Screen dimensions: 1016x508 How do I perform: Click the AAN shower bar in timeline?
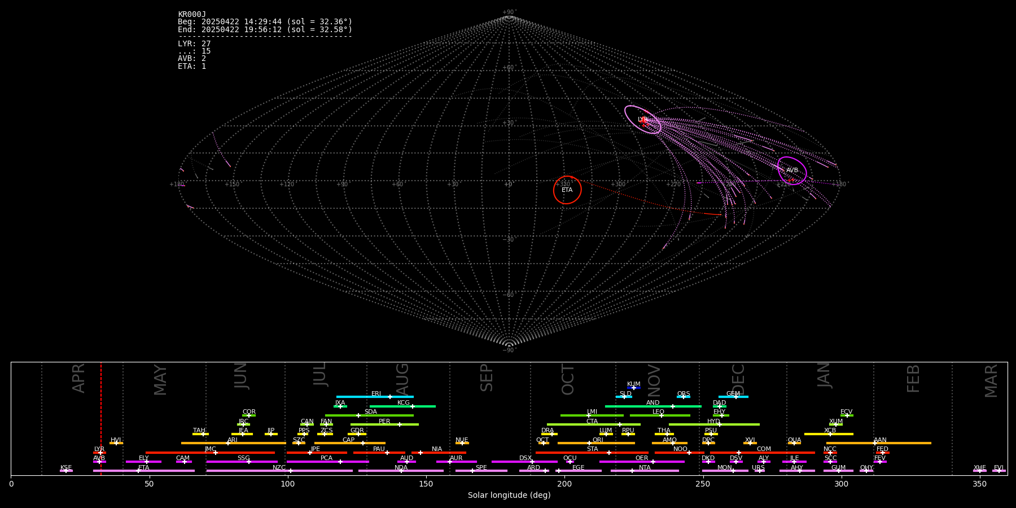[x=879, y=443]
